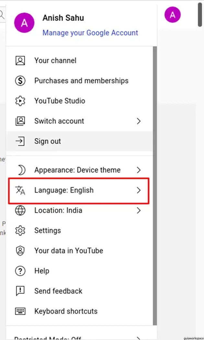Expand the Switch account chevron
The height and width of the screenshot is (340, 204).
pyautogui.click(x=139, y=121)
